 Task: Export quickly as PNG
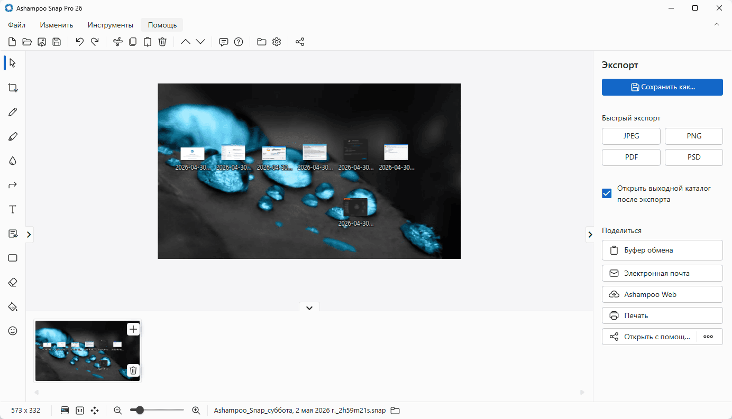point(694,136)
